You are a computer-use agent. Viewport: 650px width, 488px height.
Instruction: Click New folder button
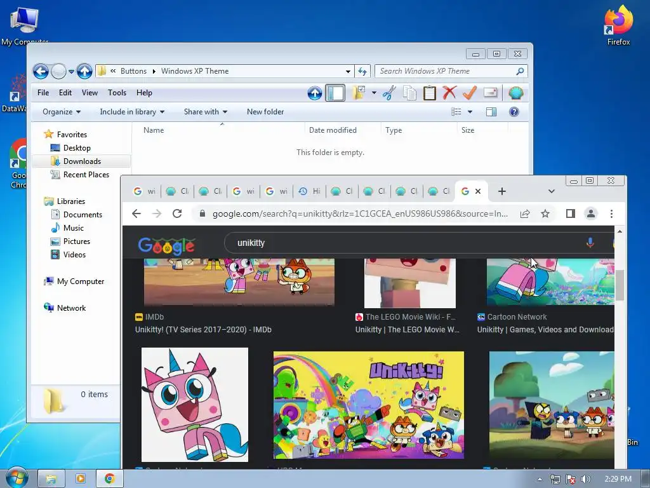point(265,112)
